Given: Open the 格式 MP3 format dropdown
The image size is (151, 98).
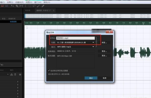Looking at the screenshot, I should [93, 47].
